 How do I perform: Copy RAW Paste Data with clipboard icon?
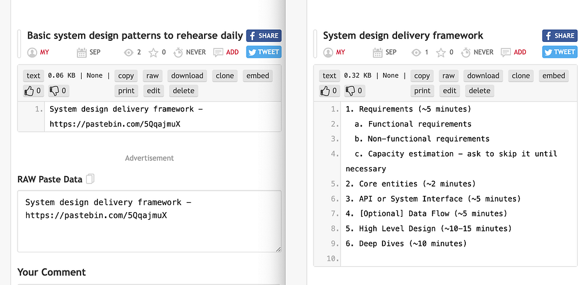90,179
